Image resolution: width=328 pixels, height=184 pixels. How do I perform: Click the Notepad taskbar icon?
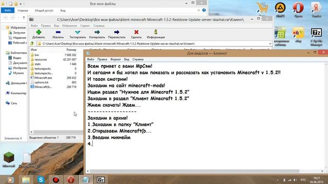coord(86,179)
